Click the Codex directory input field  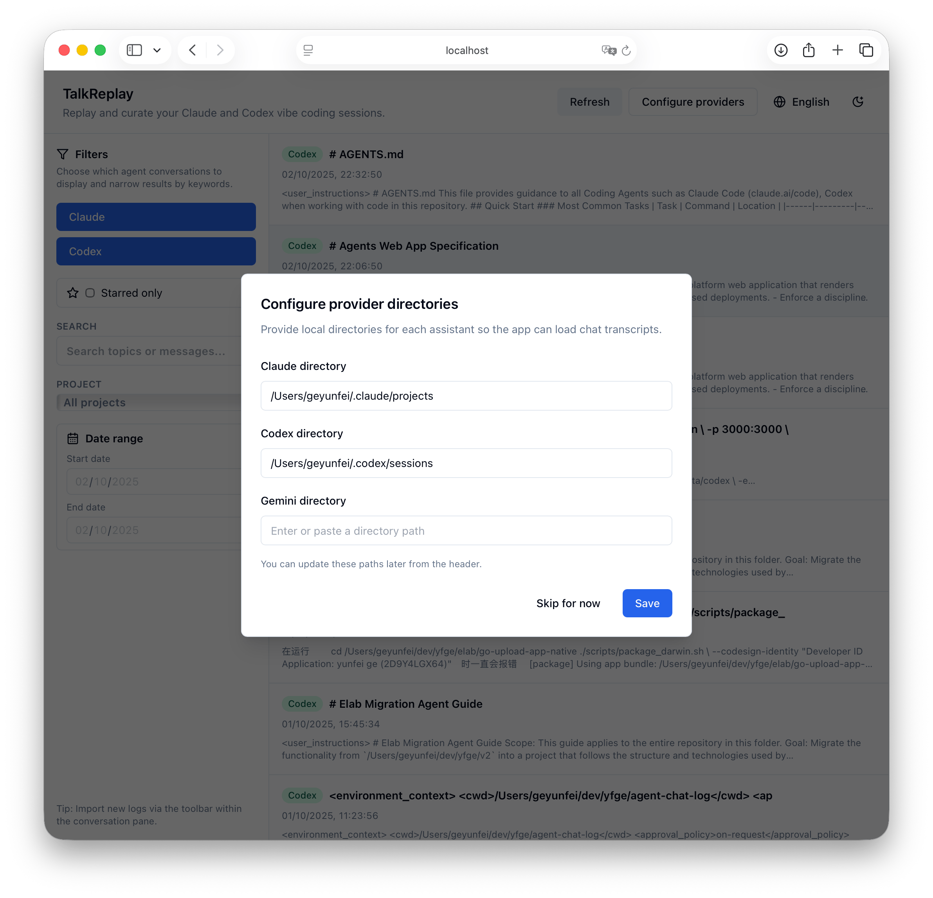point(466,463)
